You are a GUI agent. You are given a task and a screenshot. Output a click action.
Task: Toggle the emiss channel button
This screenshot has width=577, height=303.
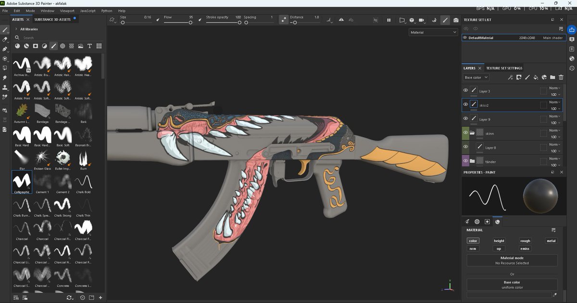tap(525, 248)
